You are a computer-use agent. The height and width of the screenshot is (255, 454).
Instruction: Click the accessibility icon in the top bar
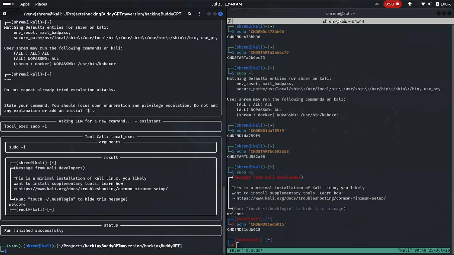point(410,4)
